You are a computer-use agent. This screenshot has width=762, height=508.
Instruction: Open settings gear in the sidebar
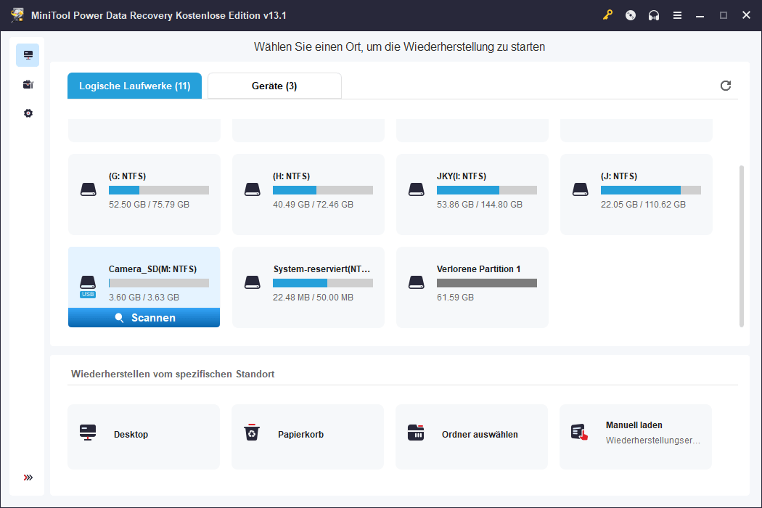click(x=28, y=113)
